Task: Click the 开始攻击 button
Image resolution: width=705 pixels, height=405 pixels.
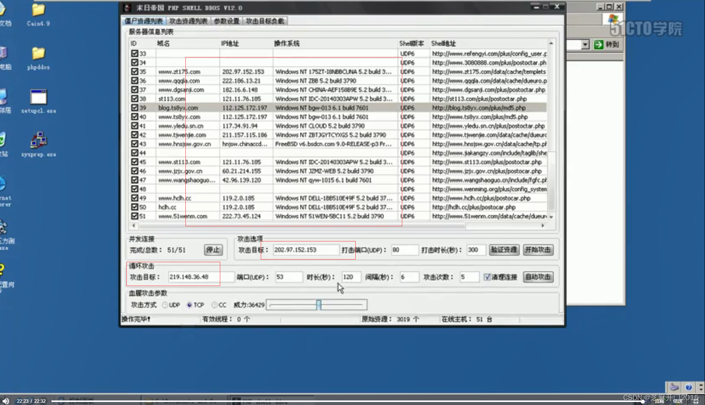Action: pyautogui.click(x=538, y=250)
